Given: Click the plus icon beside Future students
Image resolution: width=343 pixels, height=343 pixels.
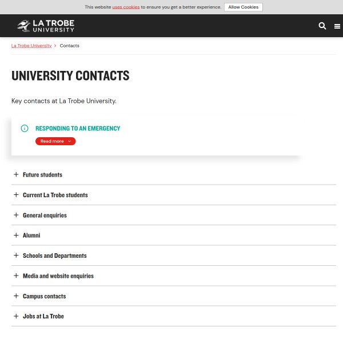Looking at the screenshot, I should [16, 174].
